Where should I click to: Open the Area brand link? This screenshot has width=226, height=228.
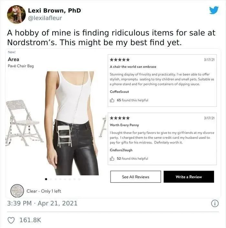click(x=13, y=59)
